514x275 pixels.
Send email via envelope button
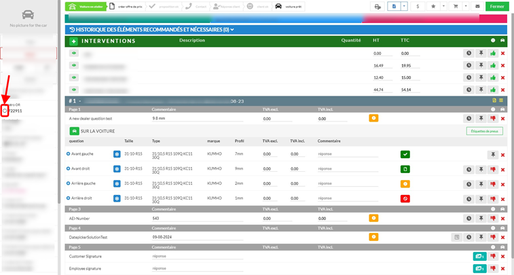477,6
